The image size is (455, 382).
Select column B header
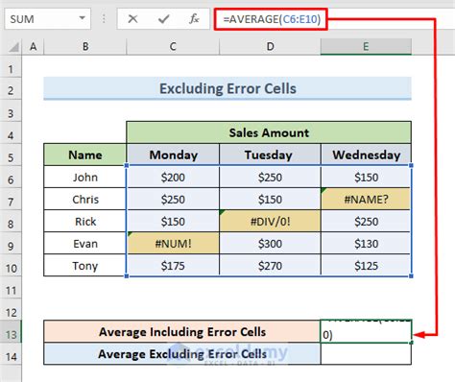pyautogui.click(x=85, y=47)
